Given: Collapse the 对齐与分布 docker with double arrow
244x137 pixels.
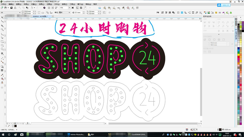Looking at the screenshot, I should coord(234,16).
